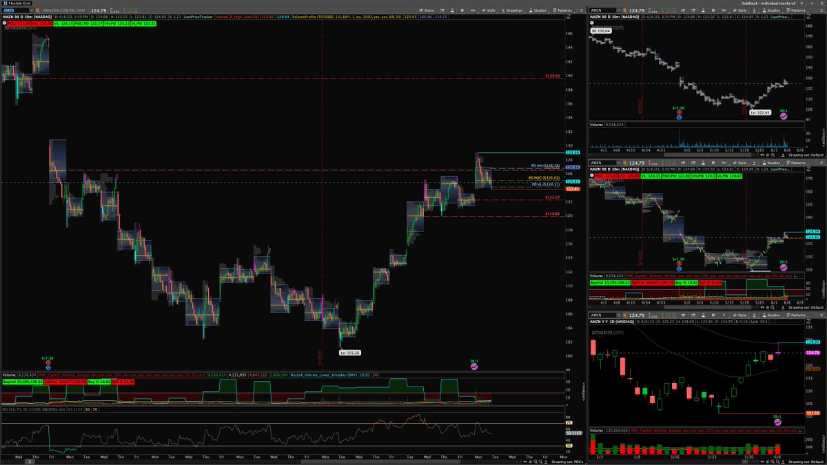The height and width of the screenshot is (465, 827).
Task: Click company info icon in top-right chart
Action: pyautogui.click(x=625, y=10)
